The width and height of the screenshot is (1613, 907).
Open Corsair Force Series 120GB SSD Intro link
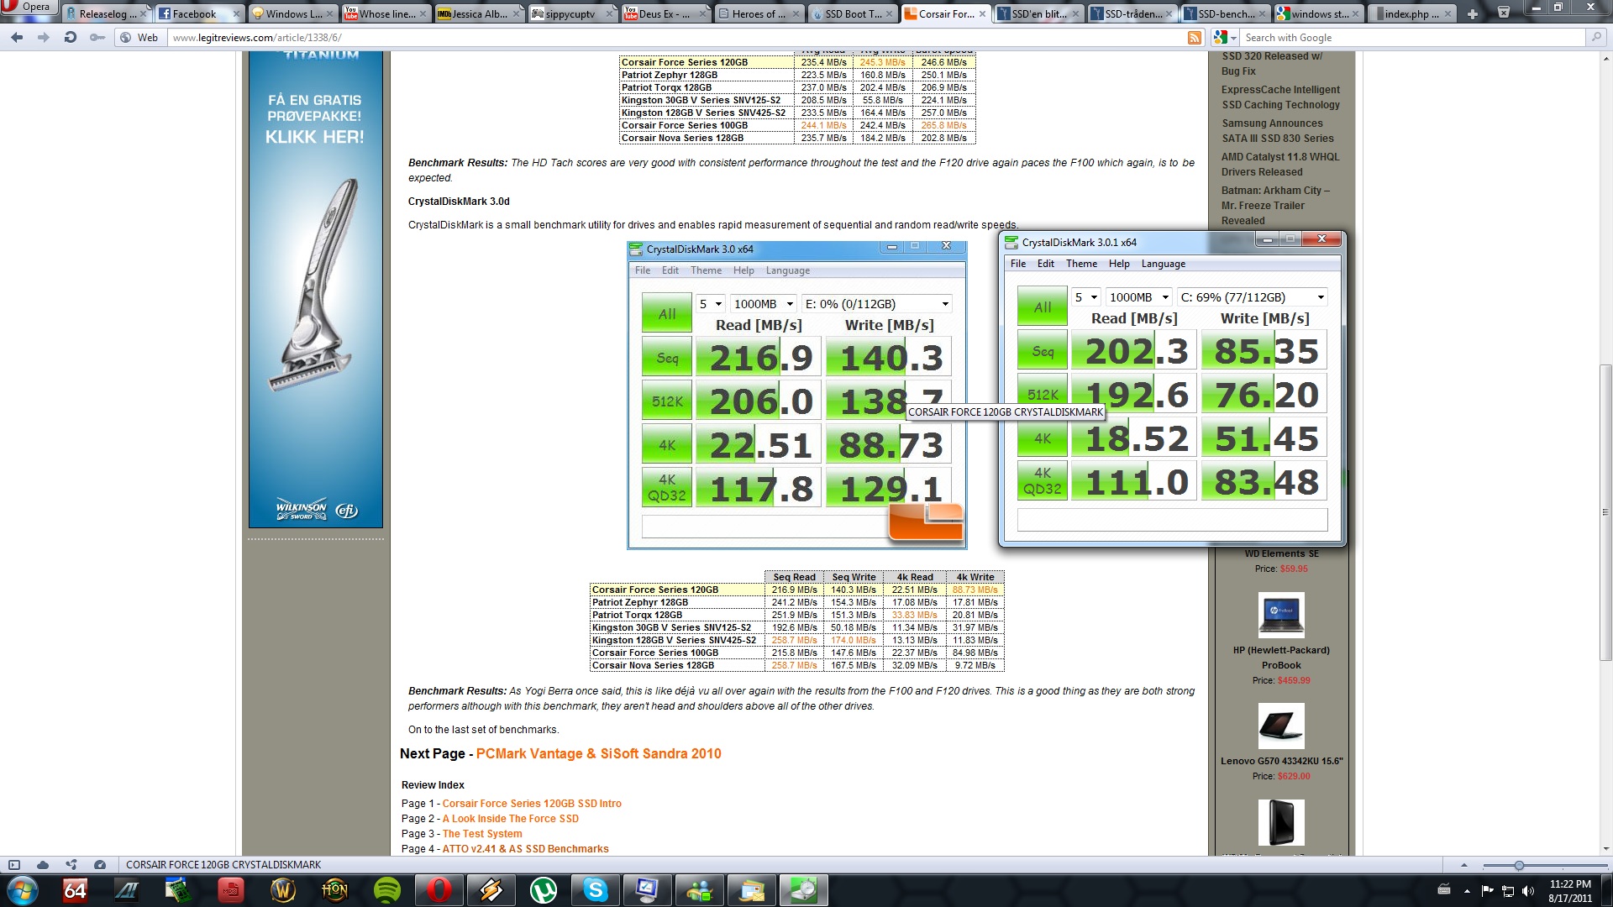[532, 804]
